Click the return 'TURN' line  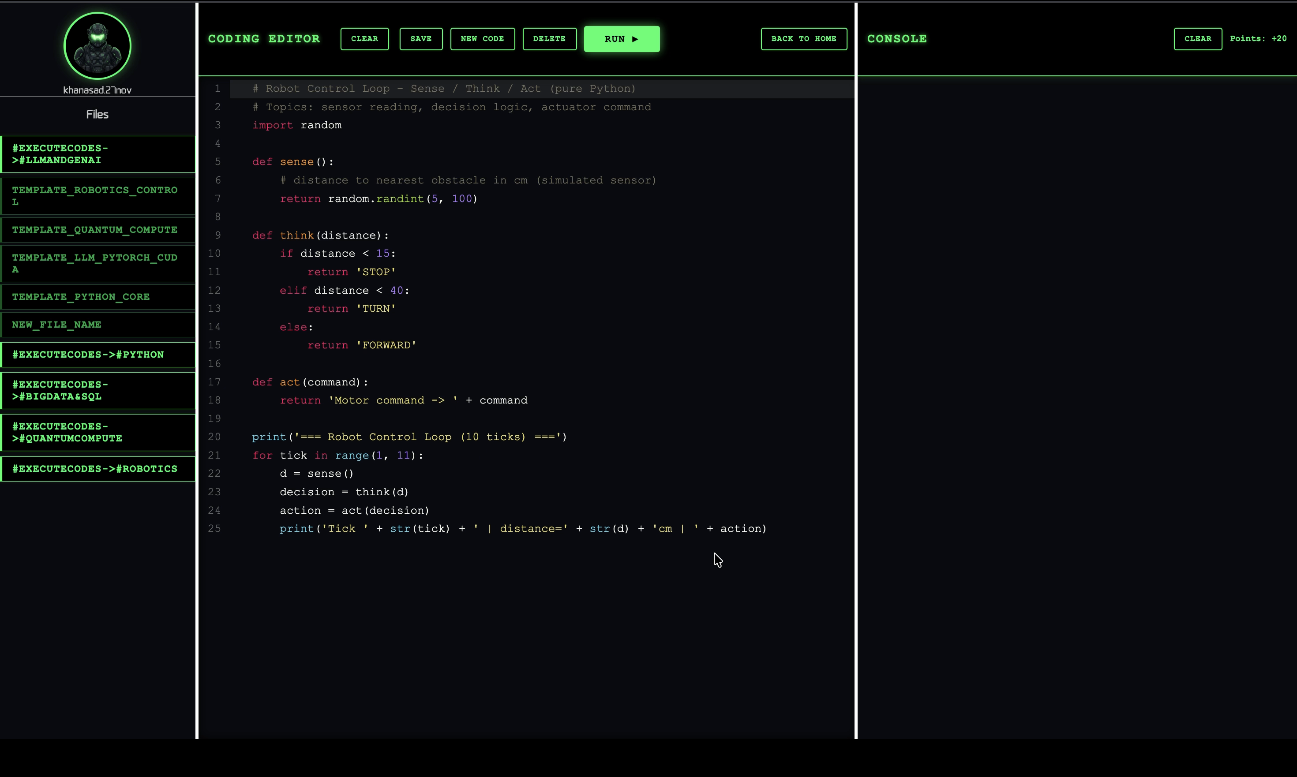(x=352, y=308)
